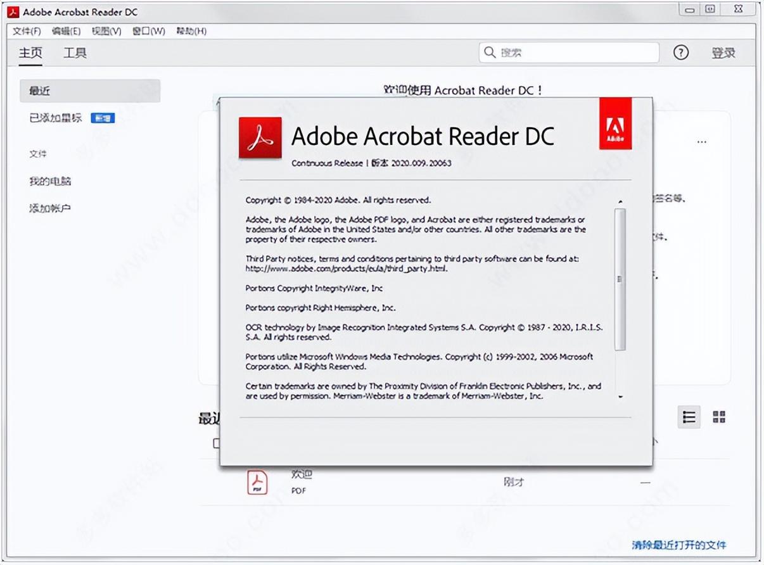The image size is (764, 565).
Task: Click 清除最近打开的文件 link
Action: pos(678,545)
